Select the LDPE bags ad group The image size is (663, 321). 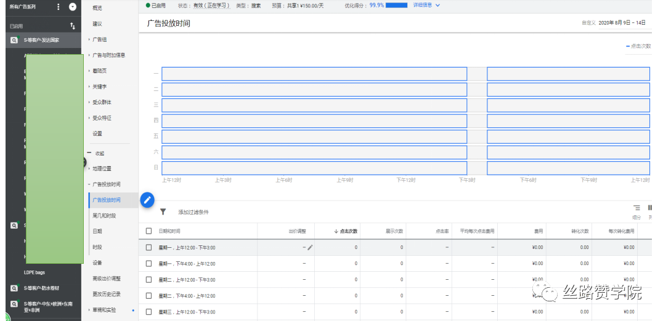(35, 272)
